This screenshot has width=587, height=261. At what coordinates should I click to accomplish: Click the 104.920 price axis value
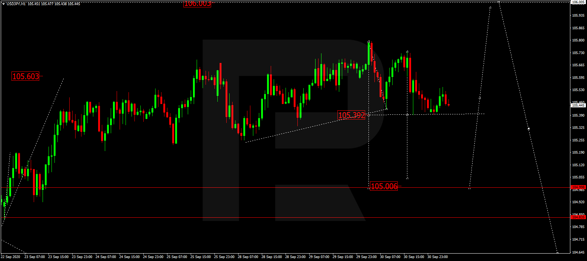tap(578, 202)
